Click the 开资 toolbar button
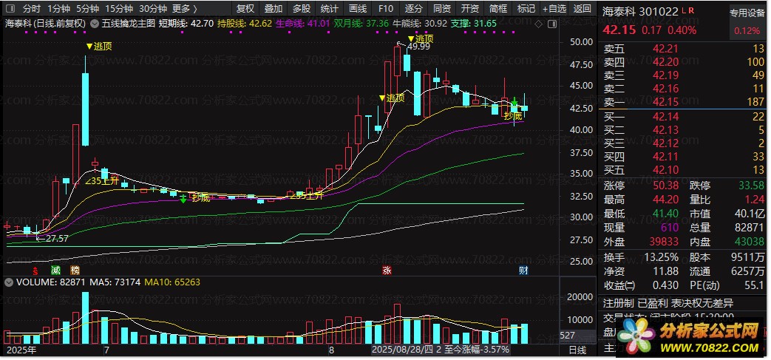The image size is (771, 360). [x=470, y=8]
